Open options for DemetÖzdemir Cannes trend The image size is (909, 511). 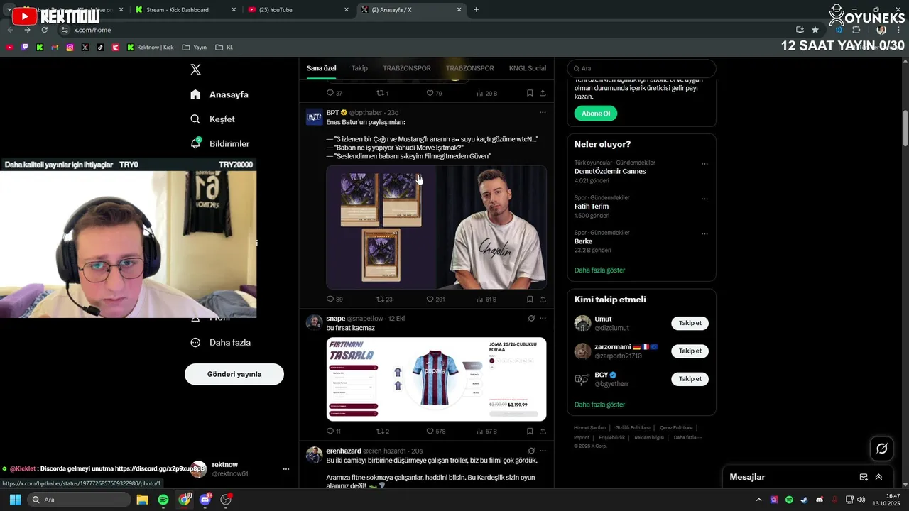coord(704,164)
